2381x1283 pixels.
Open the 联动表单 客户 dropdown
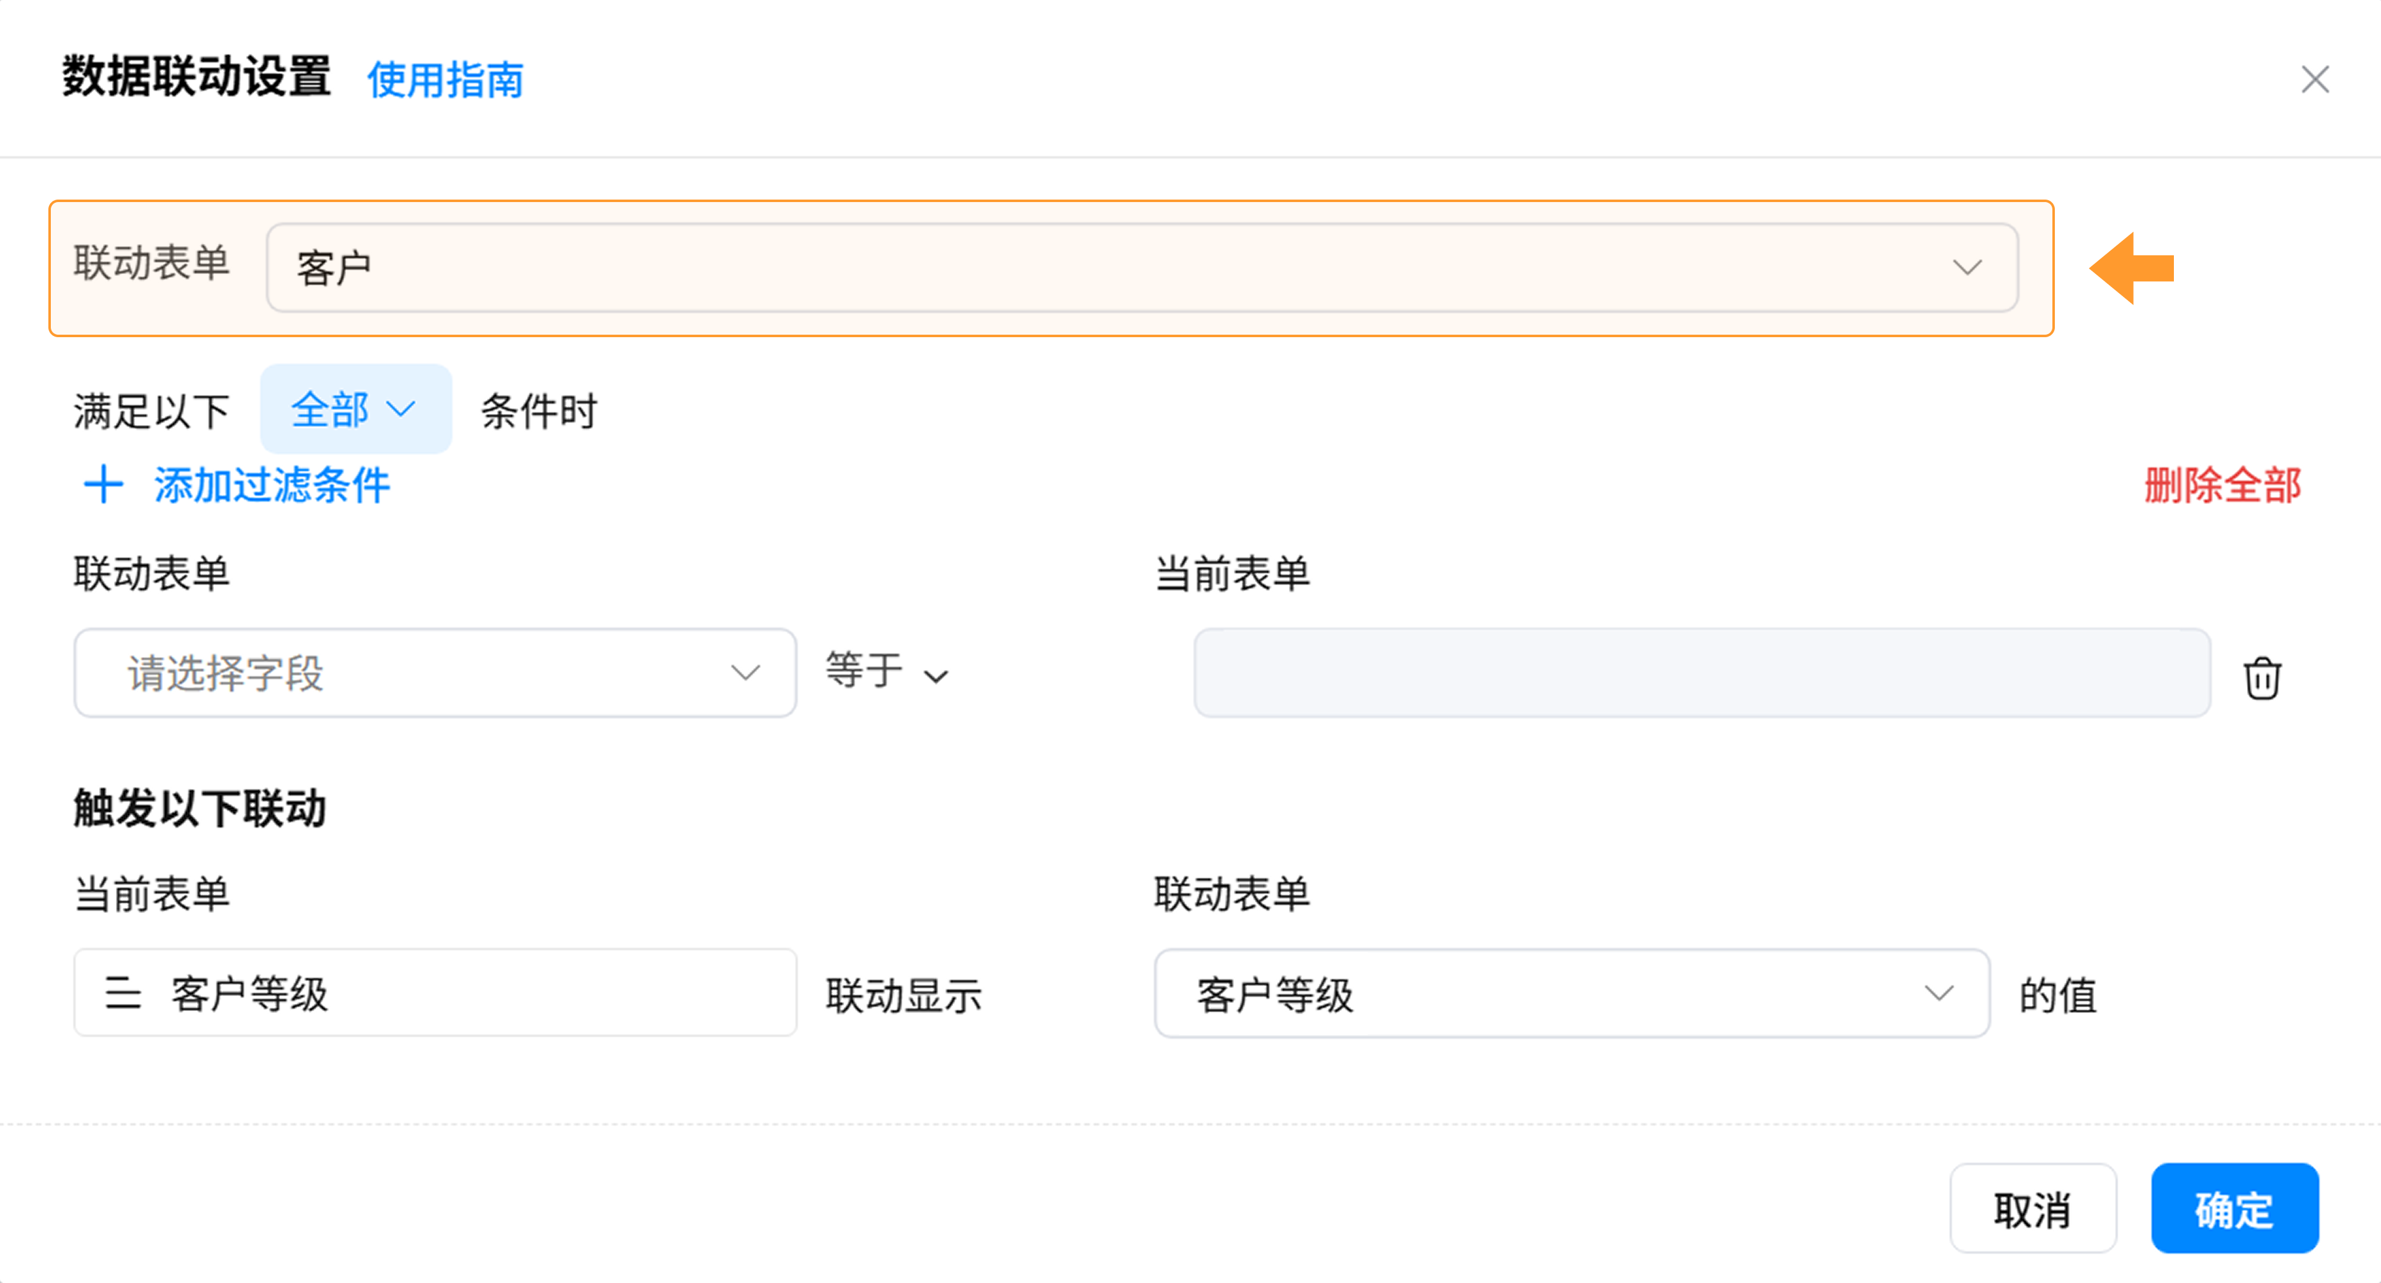click(1141, 268)
